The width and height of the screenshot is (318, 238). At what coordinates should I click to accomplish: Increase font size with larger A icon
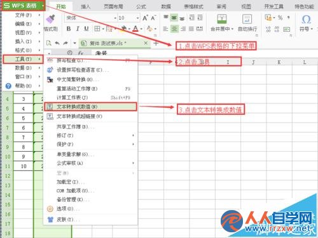pyautogui.click(x=145, y=18)
